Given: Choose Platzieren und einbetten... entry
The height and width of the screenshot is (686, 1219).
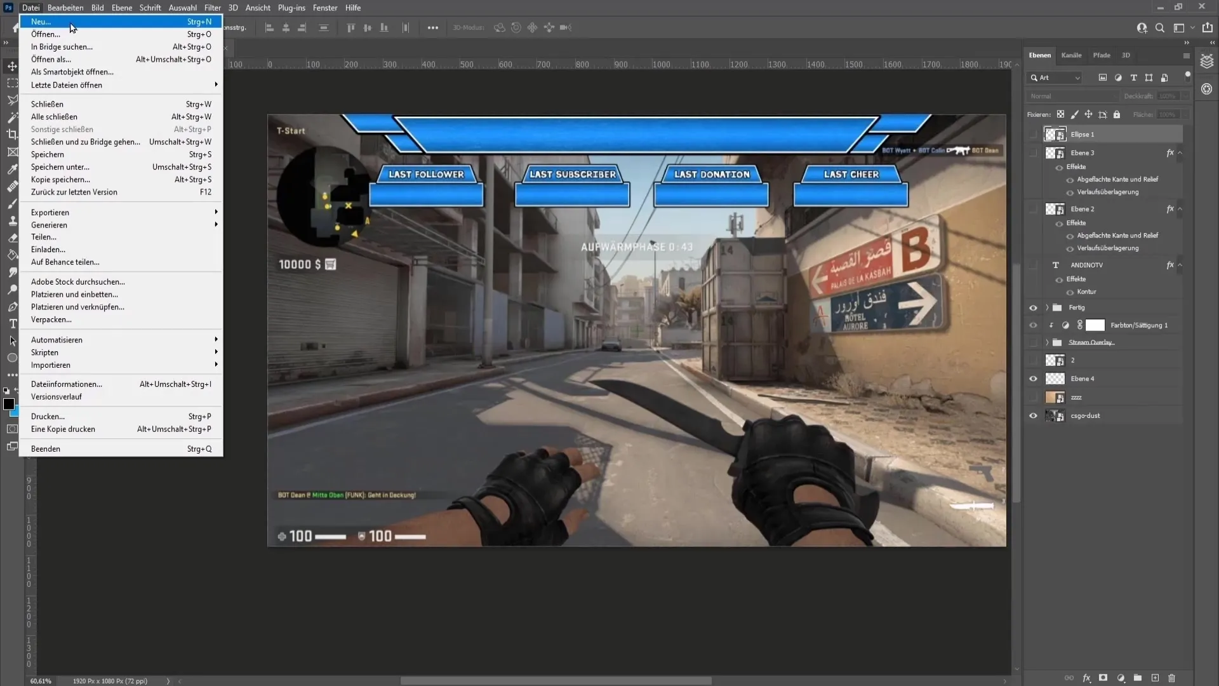Looking at the screenshot, I should 121,294.
